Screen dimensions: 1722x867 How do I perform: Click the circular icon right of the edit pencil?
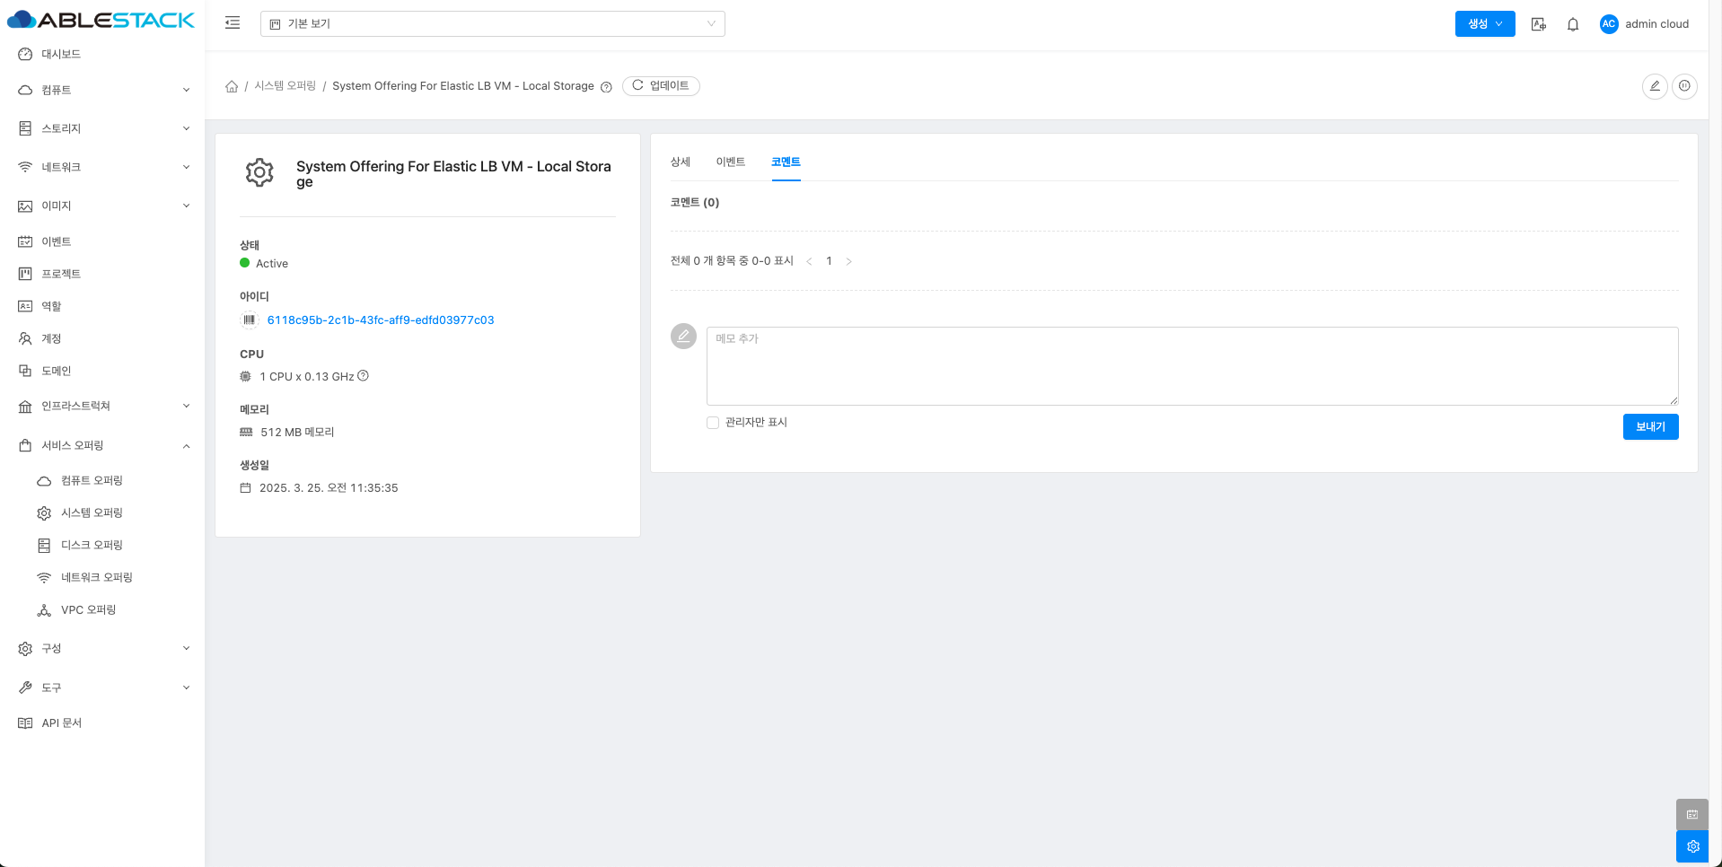point(1684,86)
